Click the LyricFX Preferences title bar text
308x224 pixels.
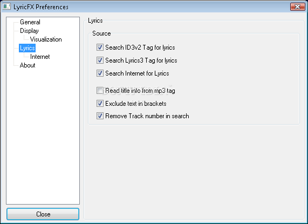click(41, 7)
